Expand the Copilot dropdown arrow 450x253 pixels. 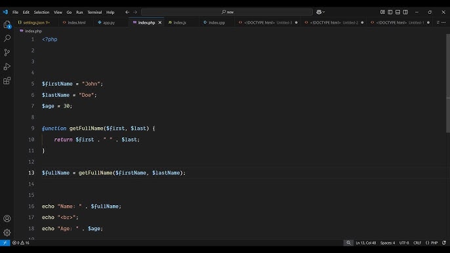tap(324, 12)
